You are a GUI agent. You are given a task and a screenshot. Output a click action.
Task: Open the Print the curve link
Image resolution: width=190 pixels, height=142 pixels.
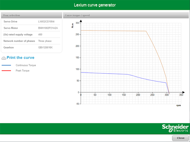[x=21, y=58]
